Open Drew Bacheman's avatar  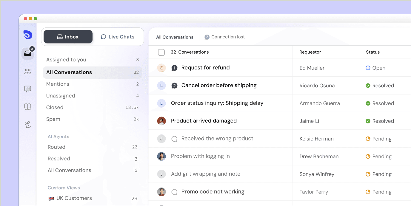[161, 156]
